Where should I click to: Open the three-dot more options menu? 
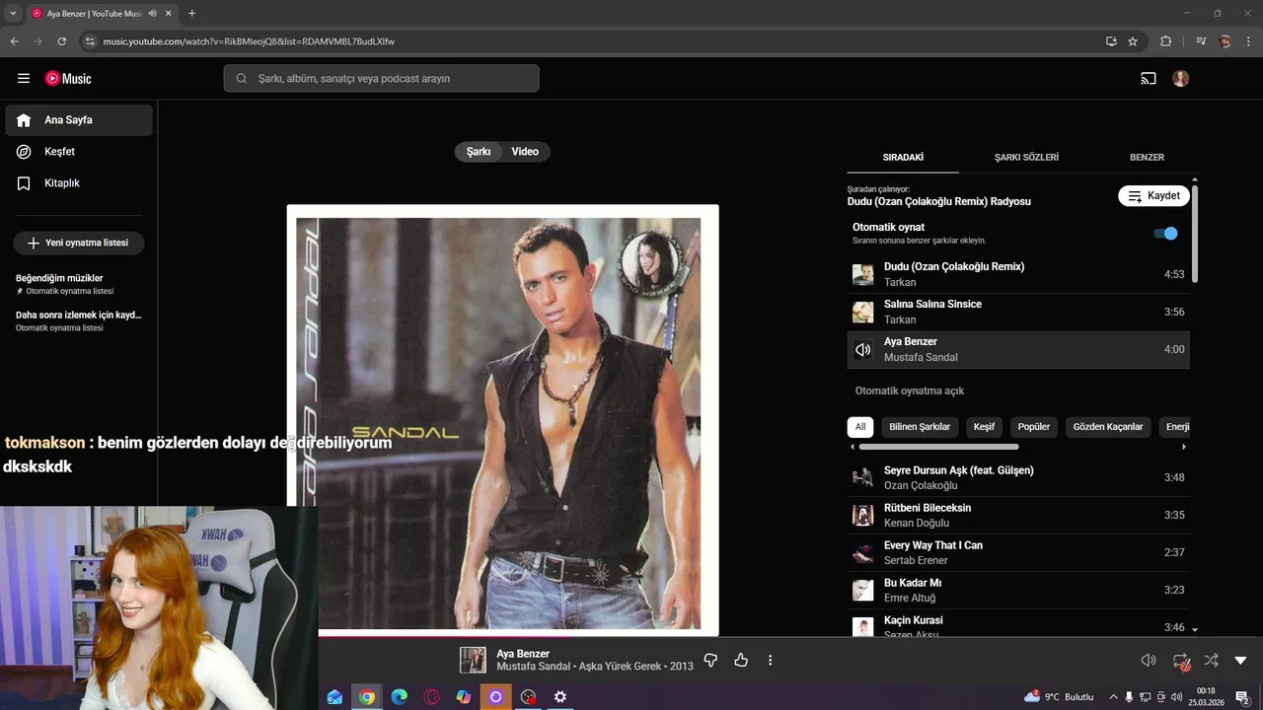[771, 661]
